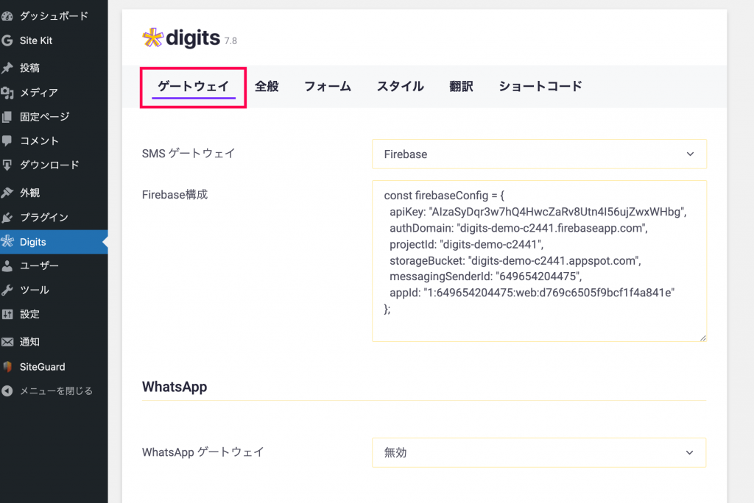Click the メディア media icon
The width and height of the screenshot is (754, 503).
7,92
